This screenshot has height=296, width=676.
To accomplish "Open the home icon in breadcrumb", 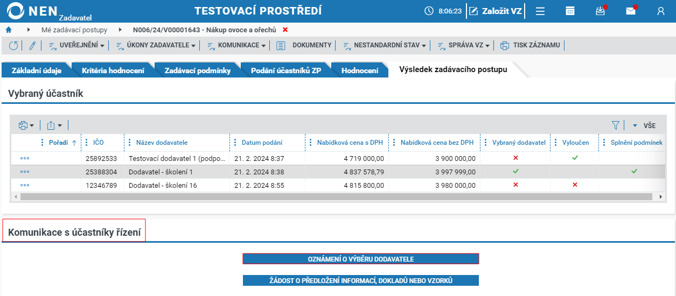I will tap(8, 30).
